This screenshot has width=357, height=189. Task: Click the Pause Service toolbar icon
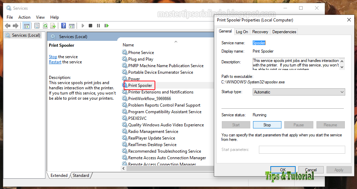[x=98, y=26]
